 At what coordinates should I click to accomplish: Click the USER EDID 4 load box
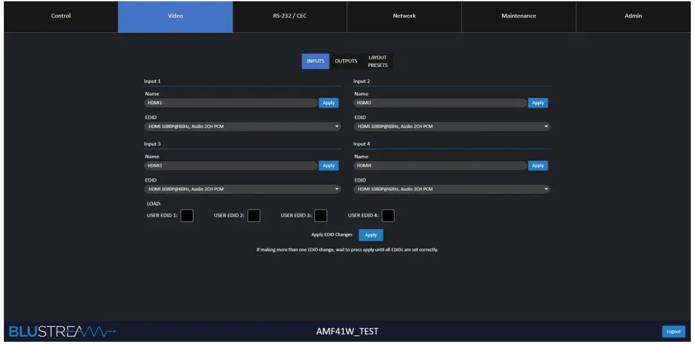388,216
